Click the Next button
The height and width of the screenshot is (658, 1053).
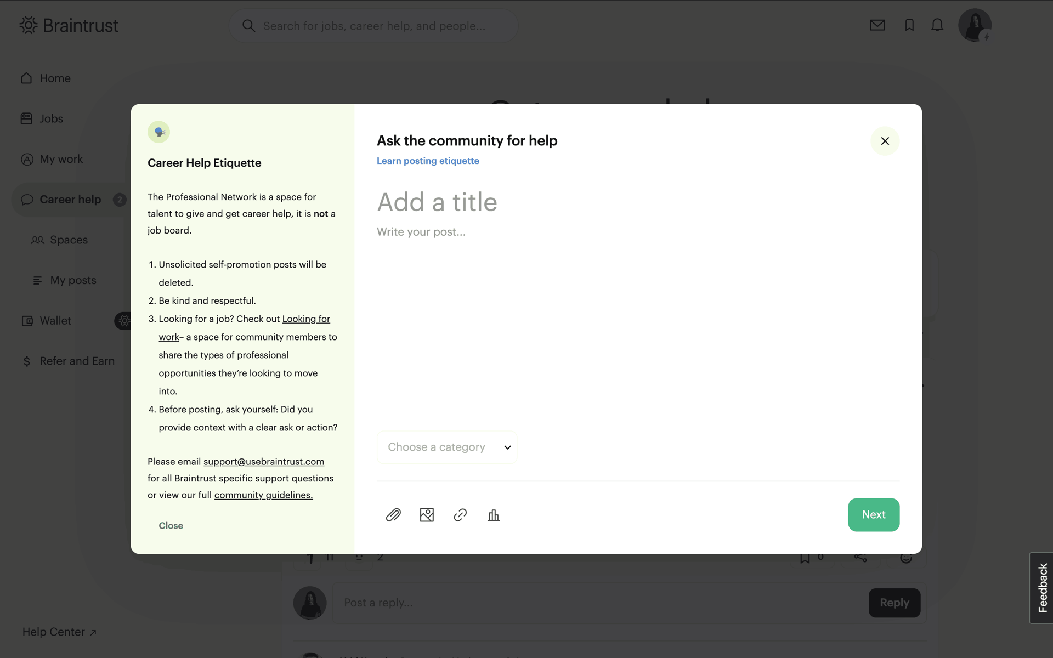click(874, 515)
